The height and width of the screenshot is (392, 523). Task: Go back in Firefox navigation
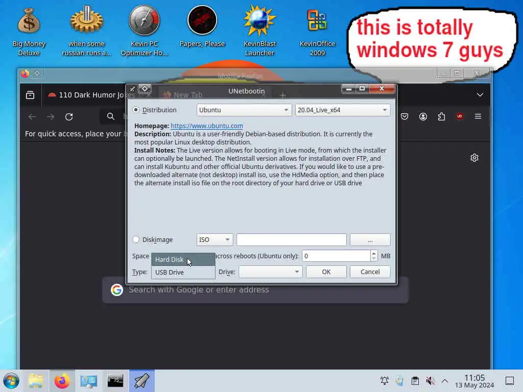32,117
